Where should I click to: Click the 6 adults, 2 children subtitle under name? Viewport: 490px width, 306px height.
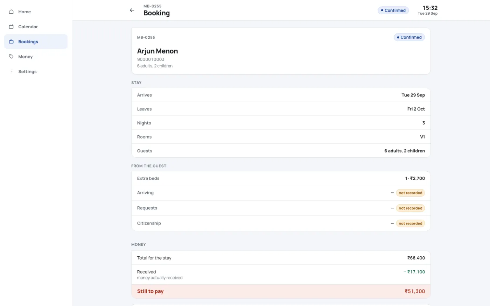(x=155, y=66)
